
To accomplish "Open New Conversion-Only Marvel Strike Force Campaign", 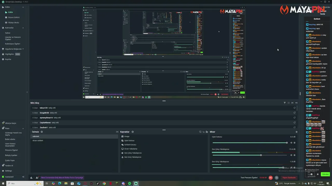I will [62, 177].
